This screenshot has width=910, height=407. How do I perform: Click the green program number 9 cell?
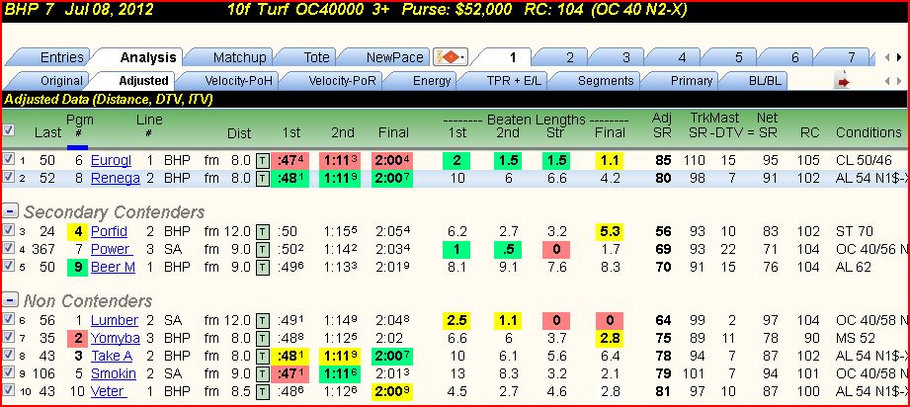pyautogui.click(x=76, y=268)
